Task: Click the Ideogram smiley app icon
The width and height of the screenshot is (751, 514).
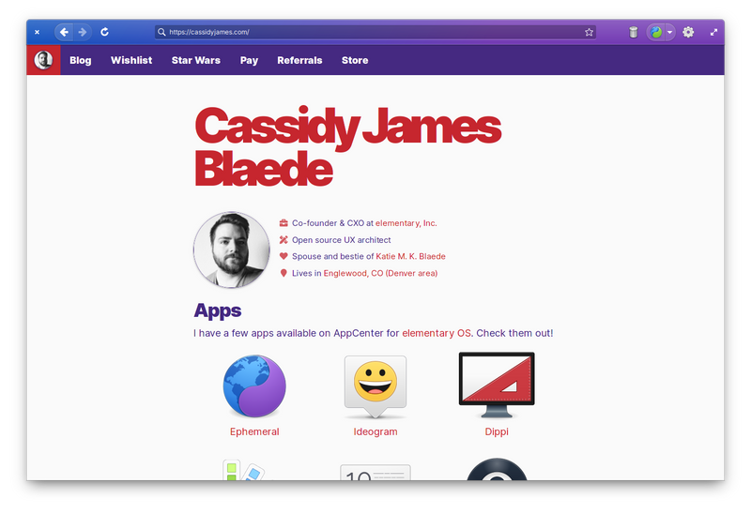Action: pos(375,386)
